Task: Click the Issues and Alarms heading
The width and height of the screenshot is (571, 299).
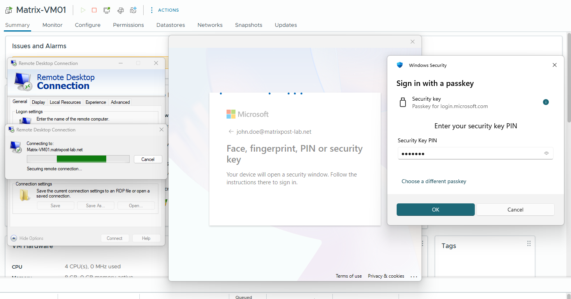Action: point(39,46)
